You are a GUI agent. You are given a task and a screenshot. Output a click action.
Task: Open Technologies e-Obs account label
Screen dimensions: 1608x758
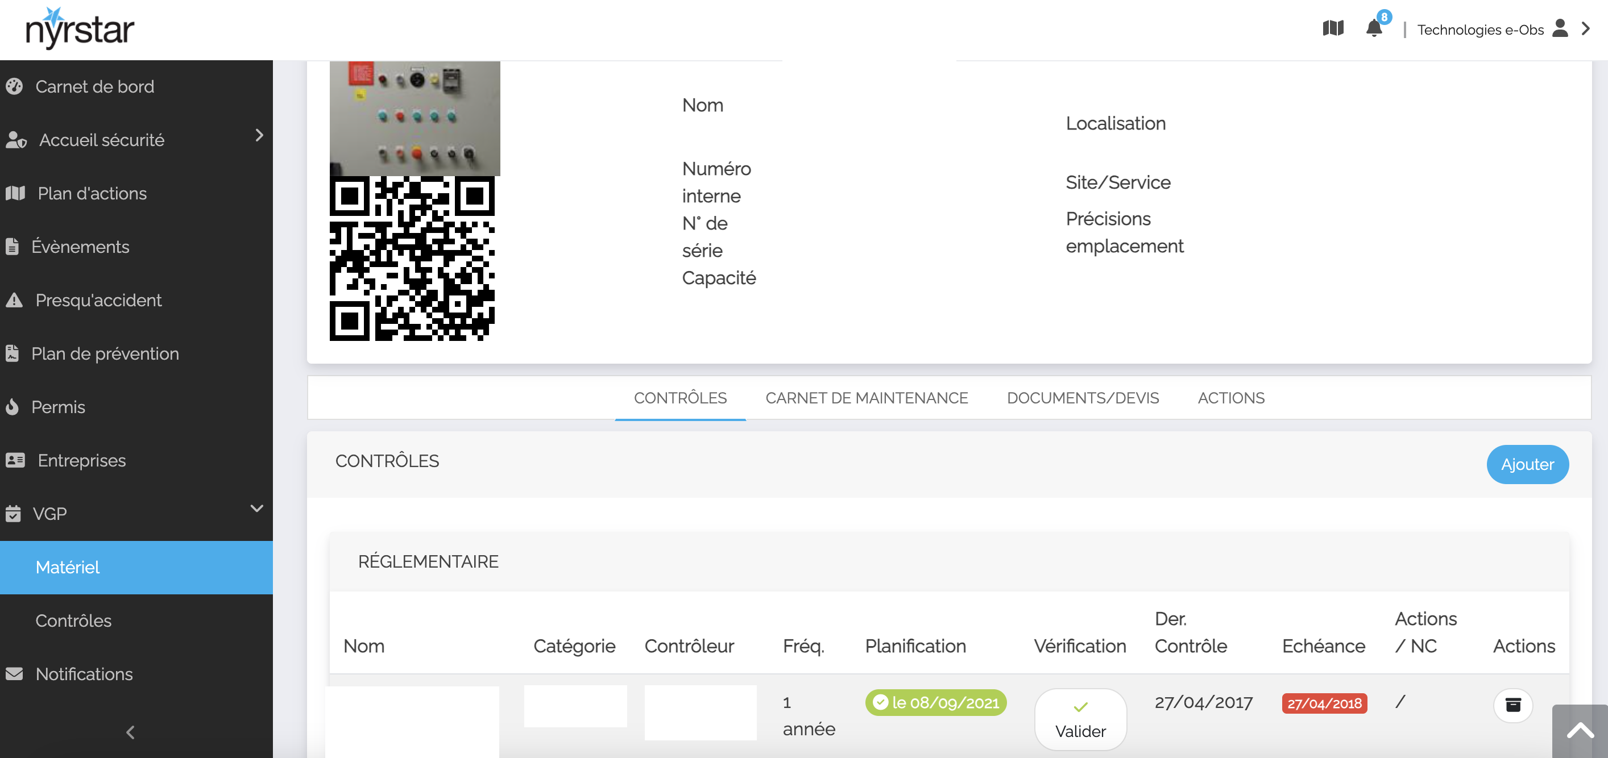click(x=1480, y=30)
